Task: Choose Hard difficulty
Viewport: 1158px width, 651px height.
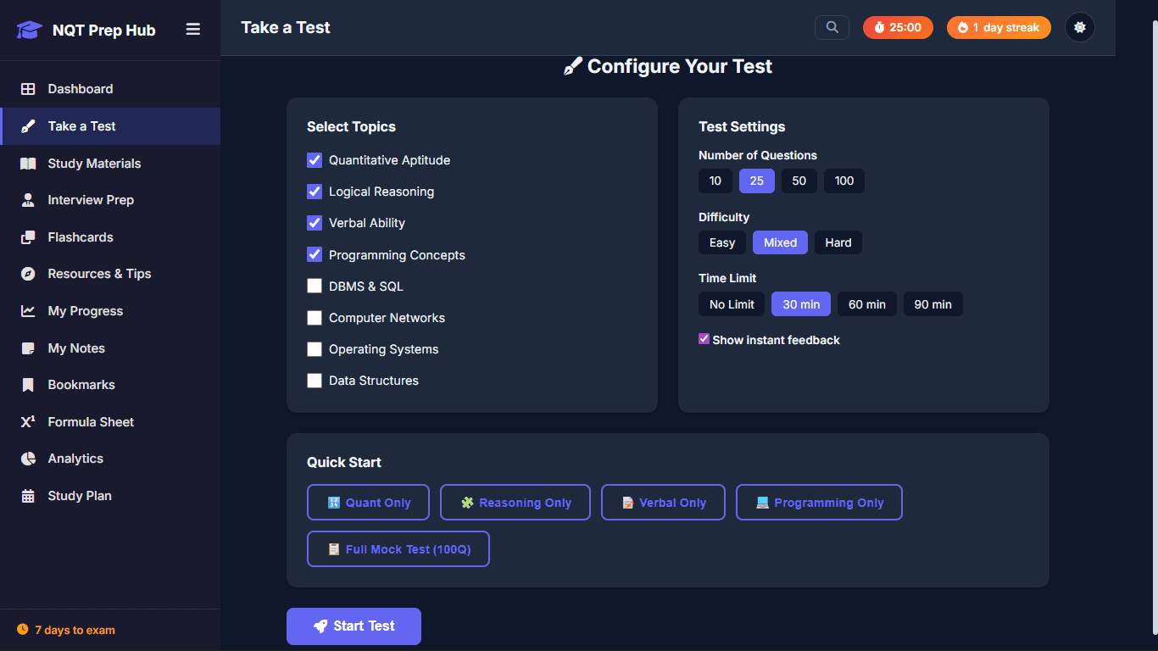Action: click(838, 242)
